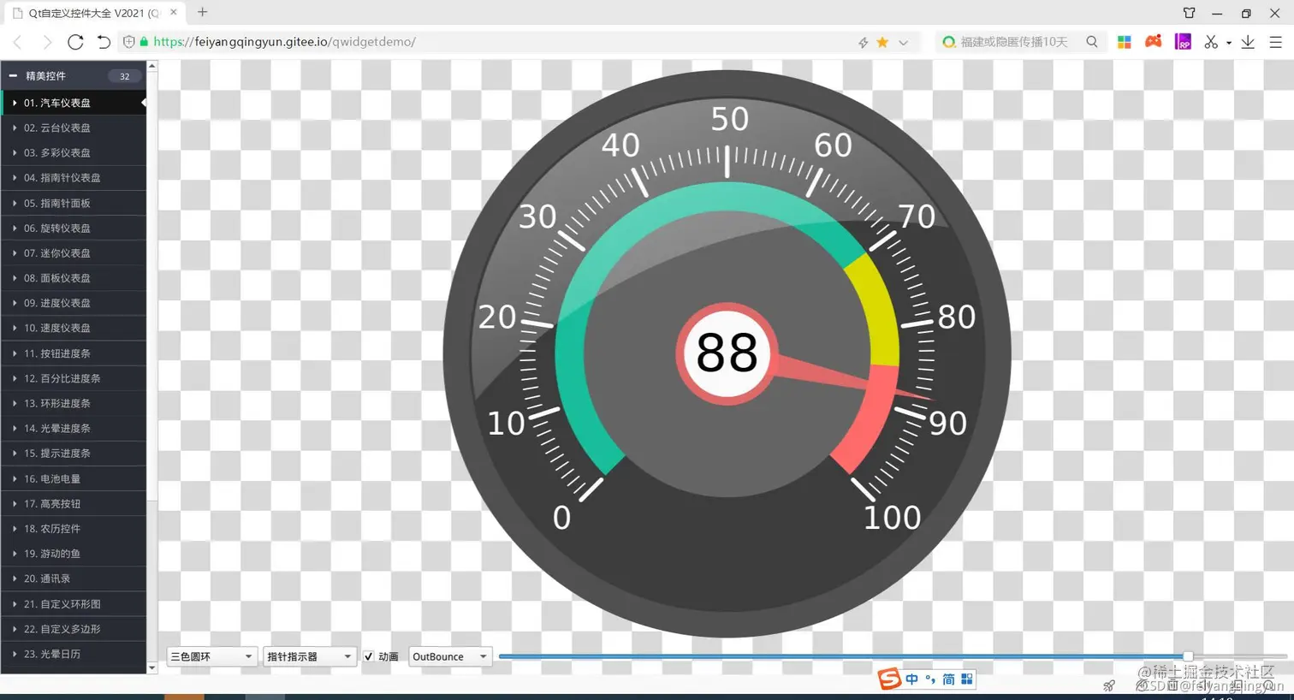Viewport: 1294px width, 700px height.
Task: Select 15. 提示进度条 item
Action: click(x=74, y=454)
